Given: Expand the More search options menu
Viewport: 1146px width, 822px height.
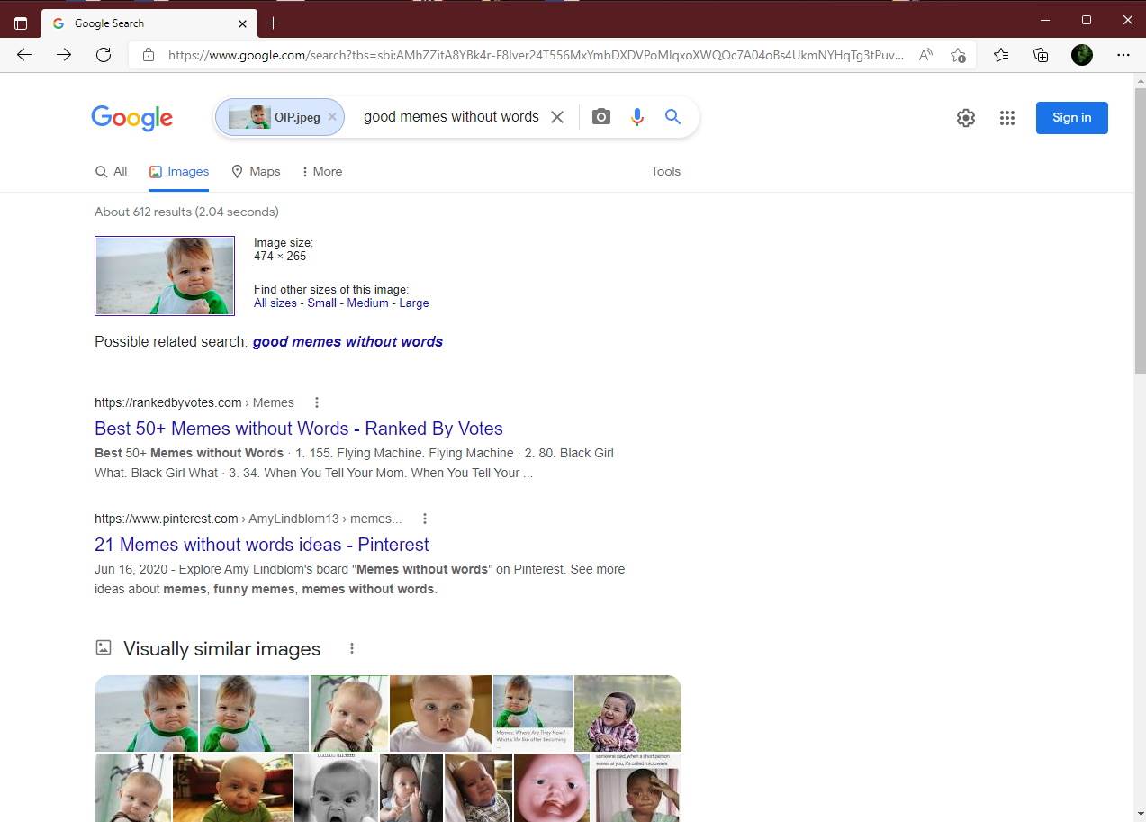Looking at the screenshot, I should (321, 171).
